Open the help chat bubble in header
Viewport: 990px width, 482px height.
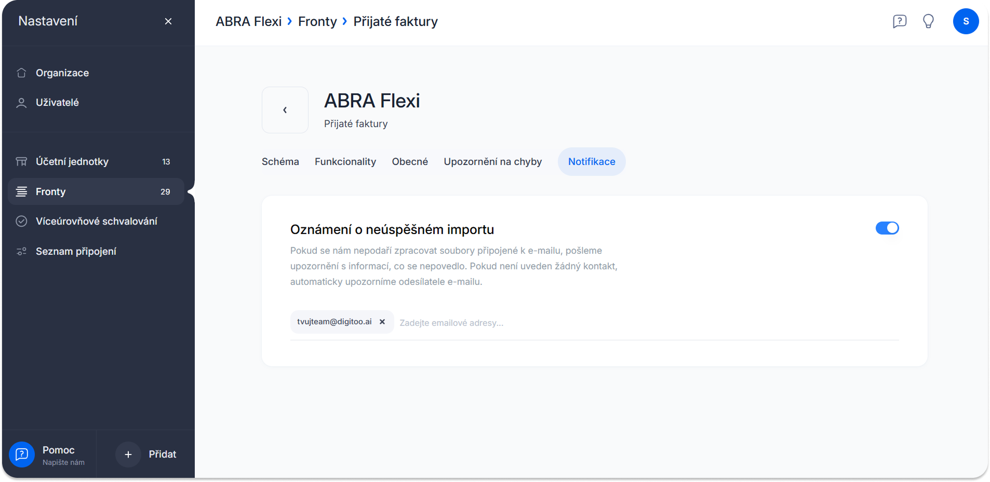900,21
